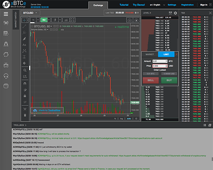The width and height of the screenshot is (213, 170).
Task: Open Settings in top bar
Action: (172, 5)
